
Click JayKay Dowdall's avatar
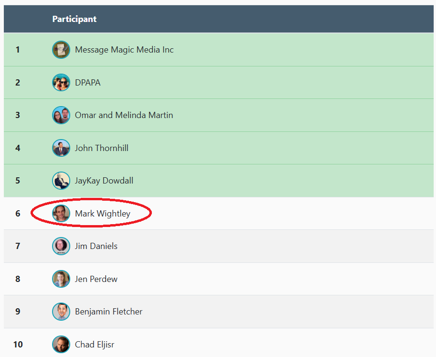click(x=61, y=181)
